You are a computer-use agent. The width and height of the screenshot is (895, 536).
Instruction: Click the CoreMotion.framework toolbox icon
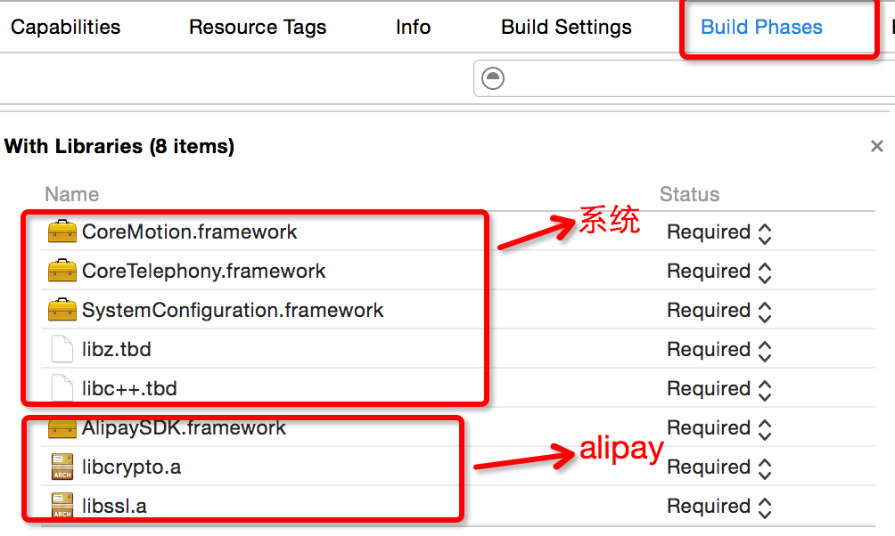click(x=62, y=232)
